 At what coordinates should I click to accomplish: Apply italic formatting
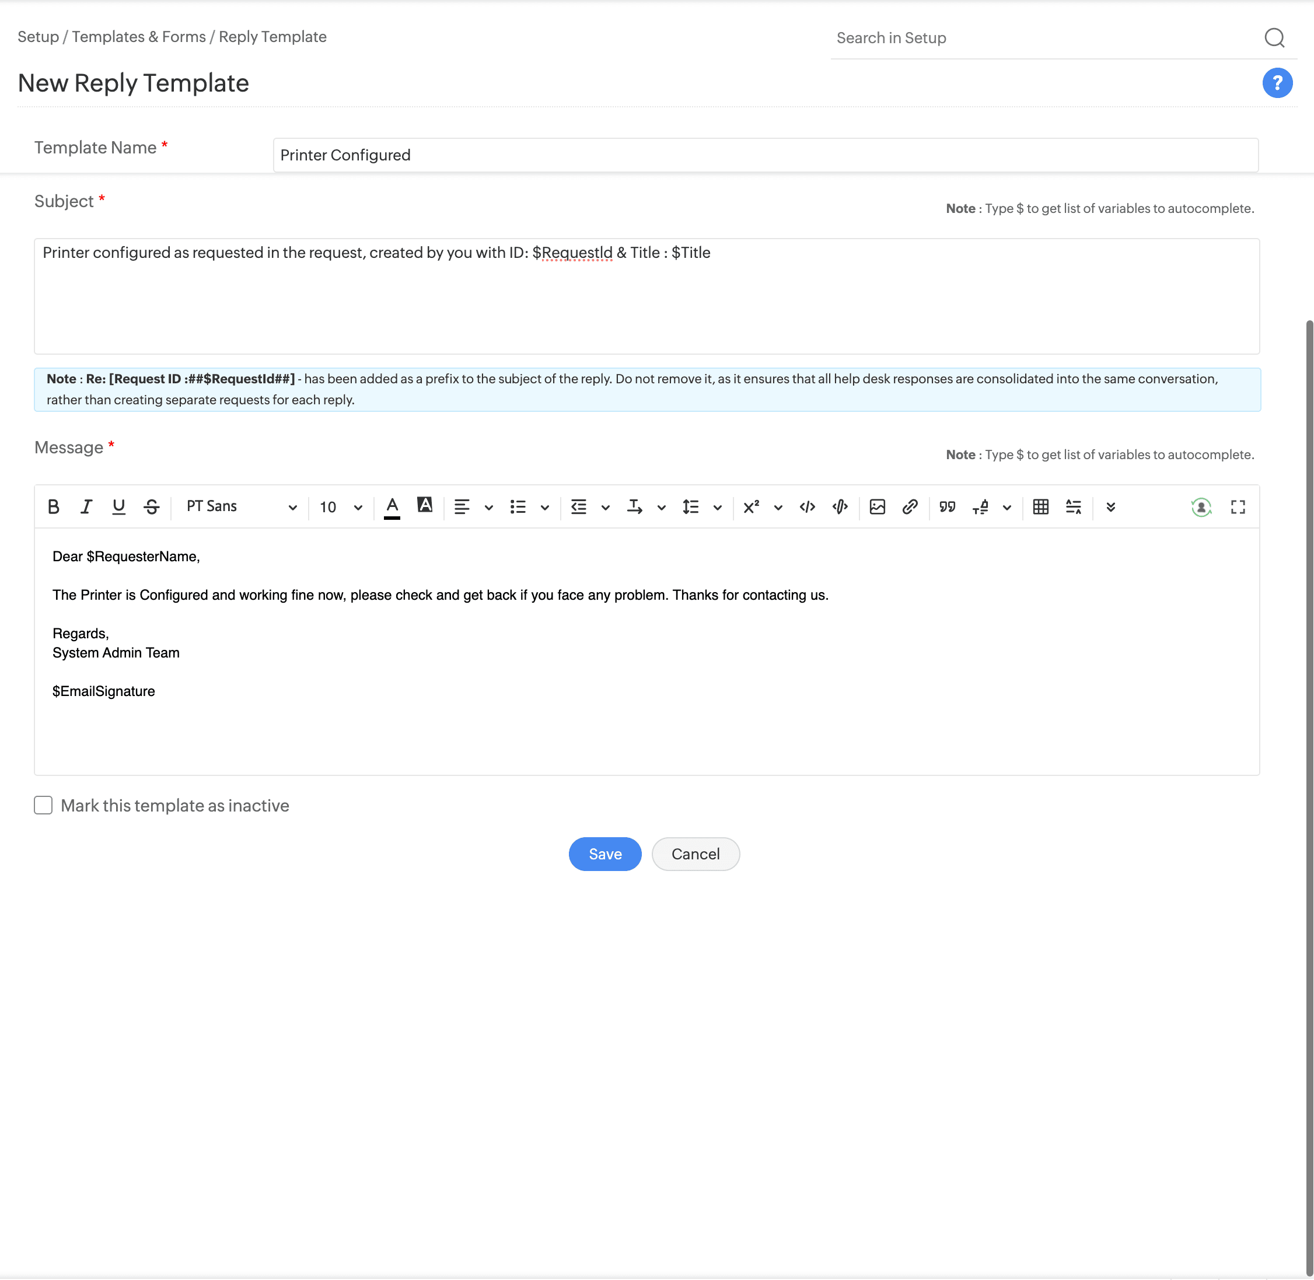(x=86, y=507)
